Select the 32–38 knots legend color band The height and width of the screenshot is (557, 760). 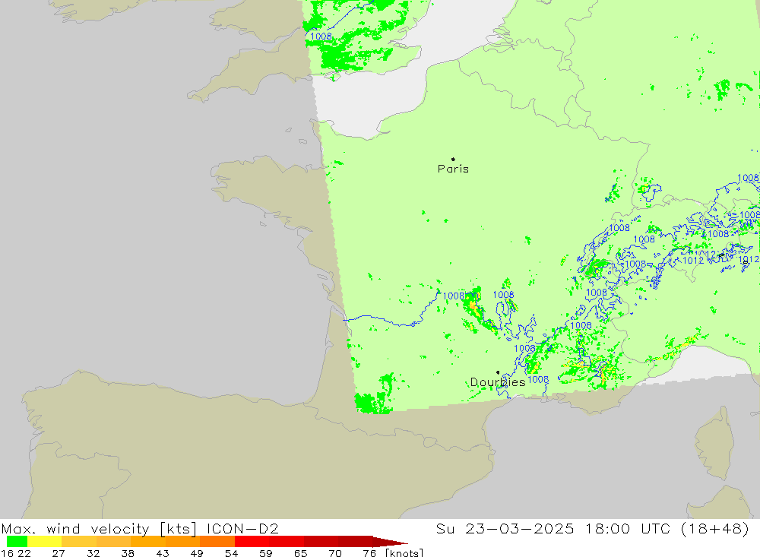coord(113,542)
